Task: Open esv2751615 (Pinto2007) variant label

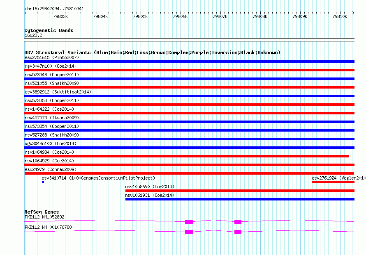Action: point(52,57)
